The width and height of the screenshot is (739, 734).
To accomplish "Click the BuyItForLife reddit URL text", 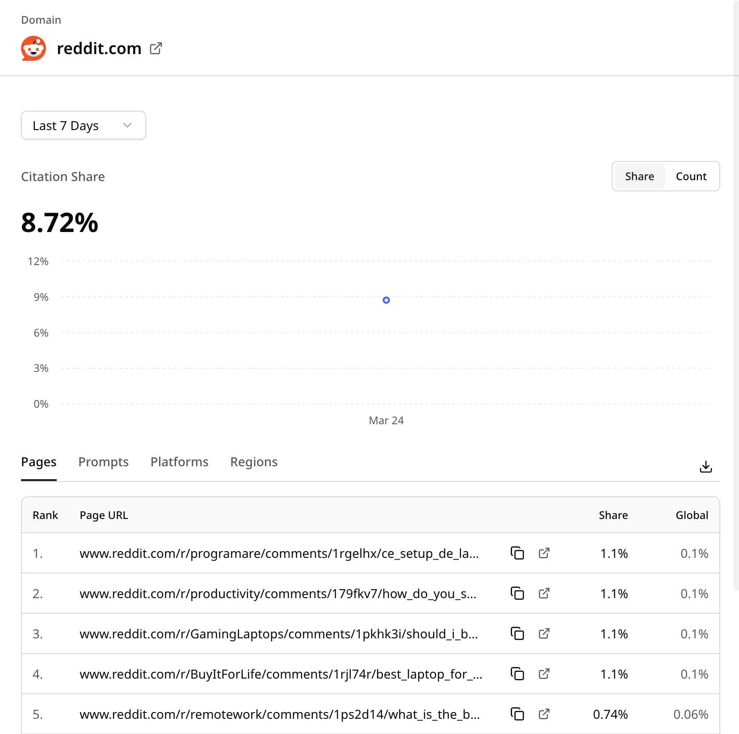I will 281,674.
